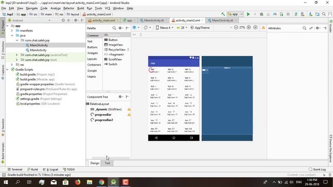
Task: Open the VCS menu
Action: point(108,8)
